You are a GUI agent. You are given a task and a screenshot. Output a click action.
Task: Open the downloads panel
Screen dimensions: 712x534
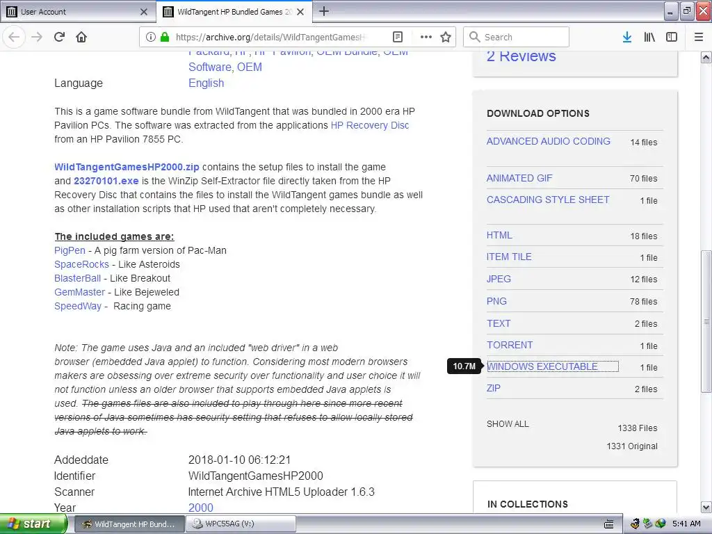[x=626, y=37]
